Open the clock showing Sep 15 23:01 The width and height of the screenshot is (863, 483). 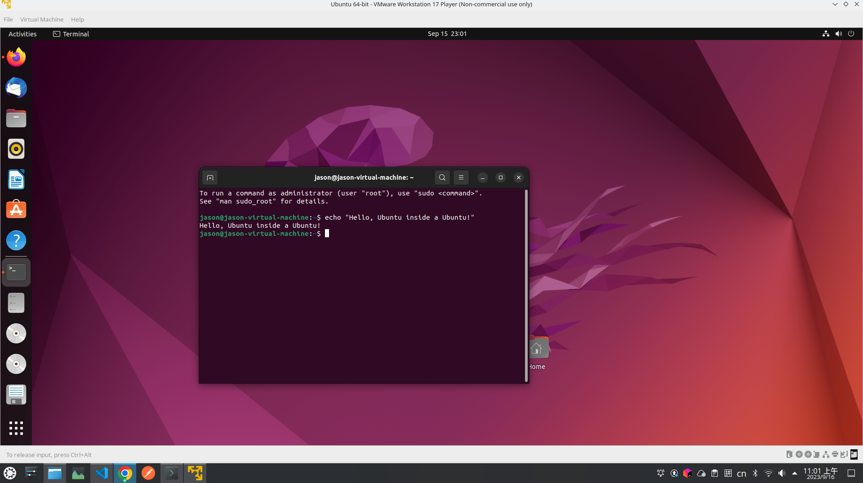pos(447,34)
